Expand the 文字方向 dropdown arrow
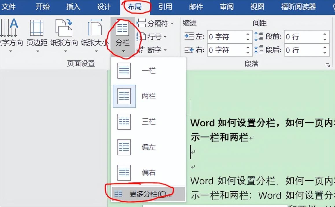 pos(11,51)
